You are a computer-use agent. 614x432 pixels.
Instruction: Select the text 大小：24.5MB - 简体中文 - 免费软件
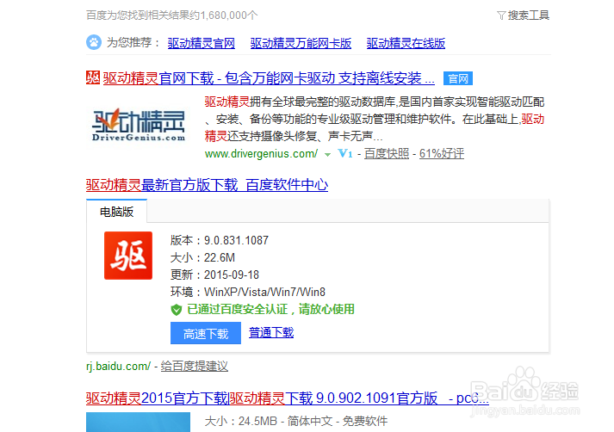click(x=296, y=421)
